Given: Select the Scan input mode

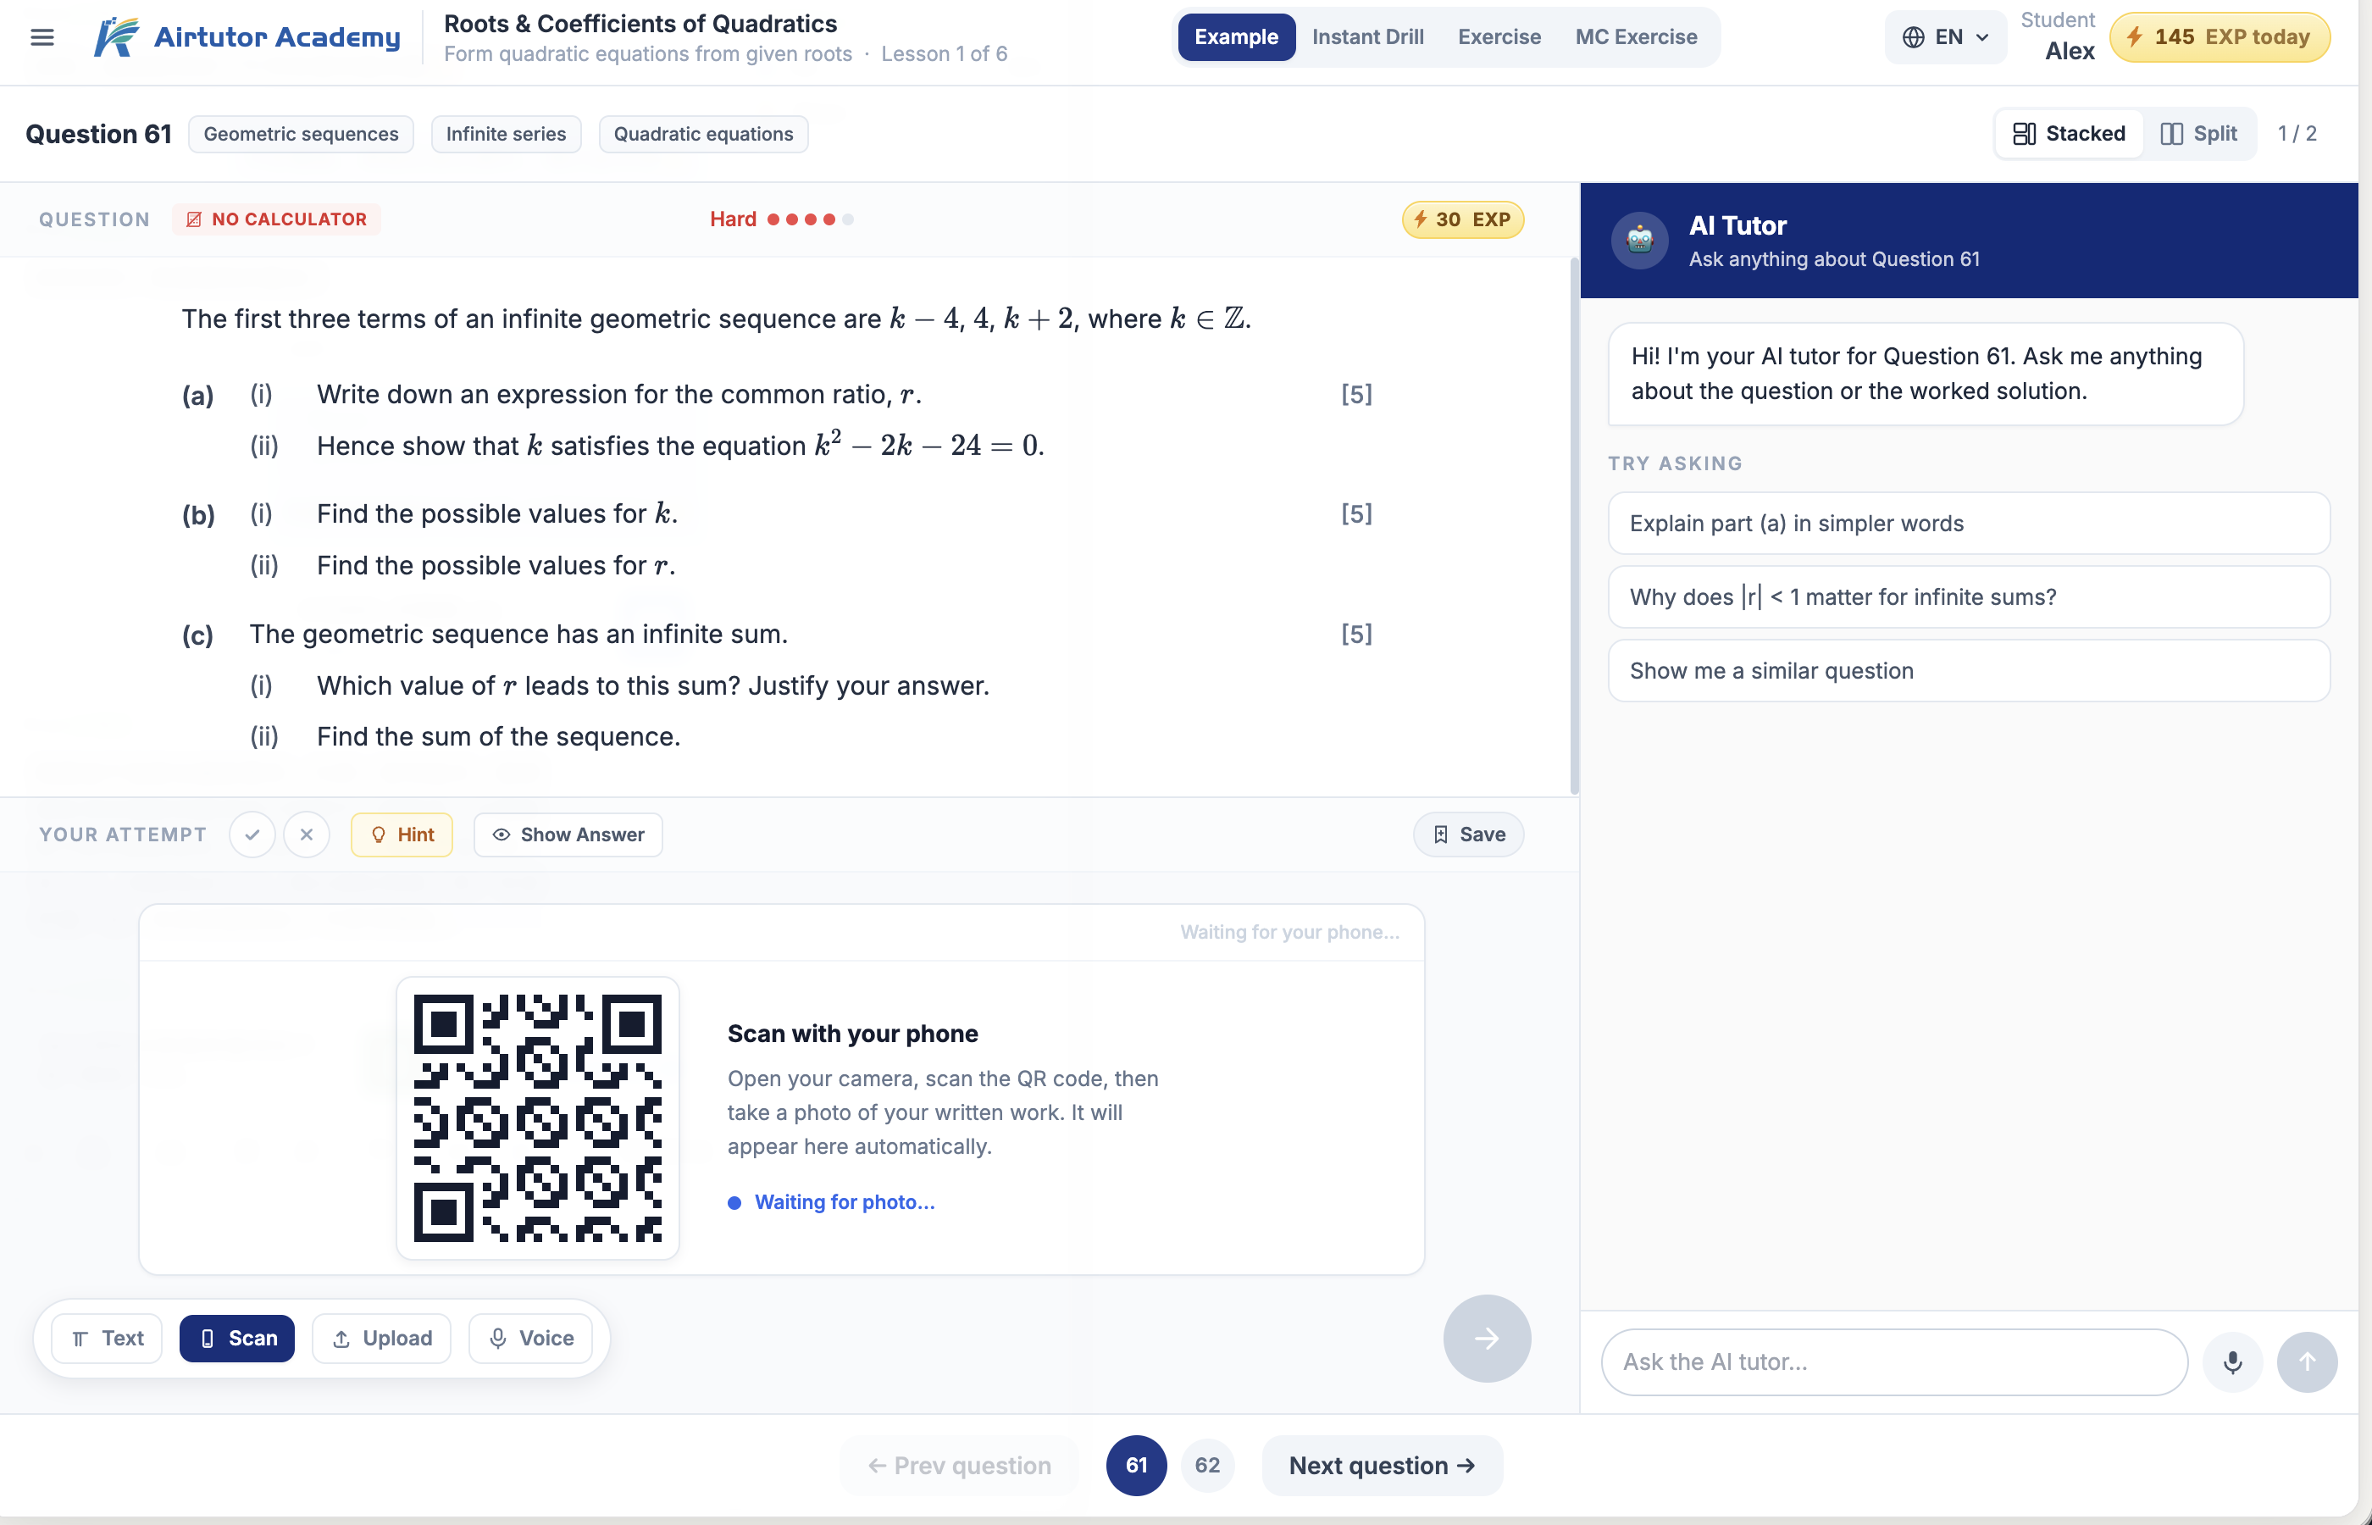Looking at the screenshot, I should point(237,1339).
